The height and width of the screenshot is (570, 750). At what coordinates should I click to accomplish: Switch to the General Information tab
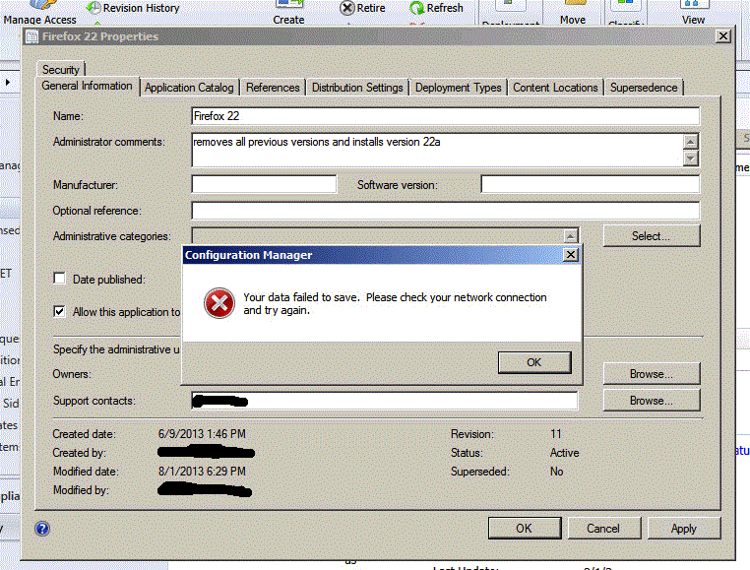coord(87,87)
